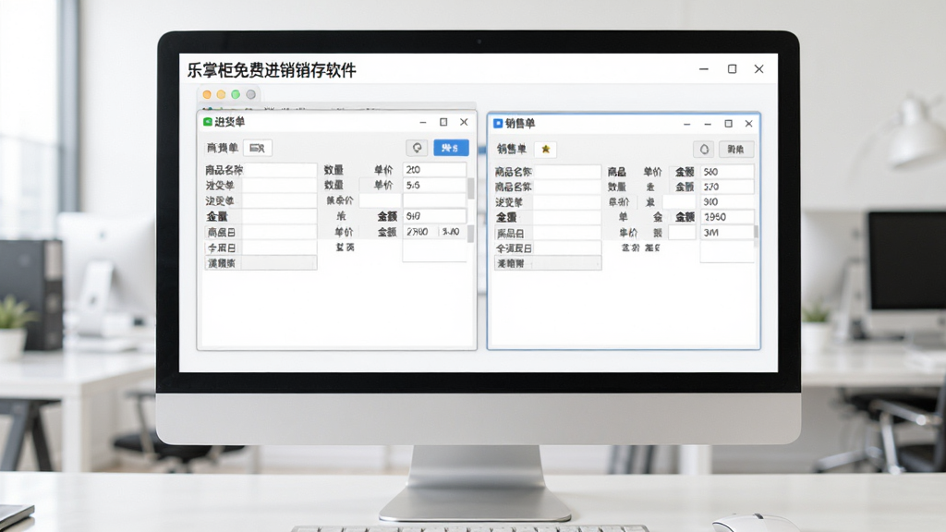Click the field showing 3M in 销售单 window

[x=727, y=232]
